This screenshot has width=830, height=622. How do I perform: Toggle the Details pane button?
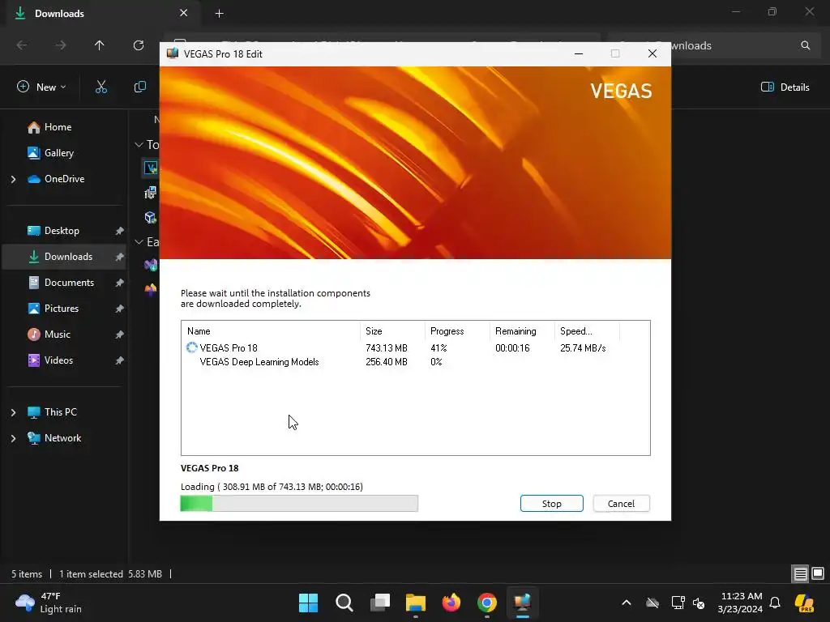(785, 87)
